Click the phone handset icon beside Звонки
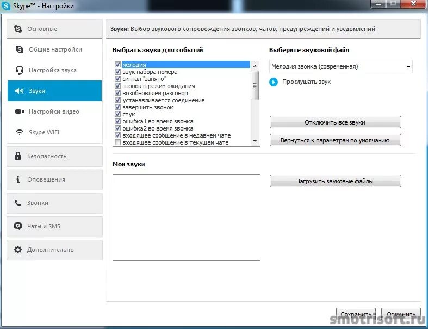This screenshot has width=428, height=329. pyautogui.click(x=18, y=203)
